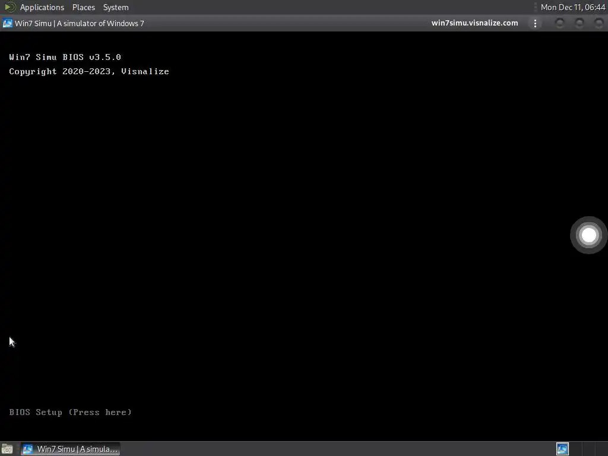Click the Copyright 2020-2023, Visnalize text
The height and width of the screenshot is (456, 608).
click(89, 71)
